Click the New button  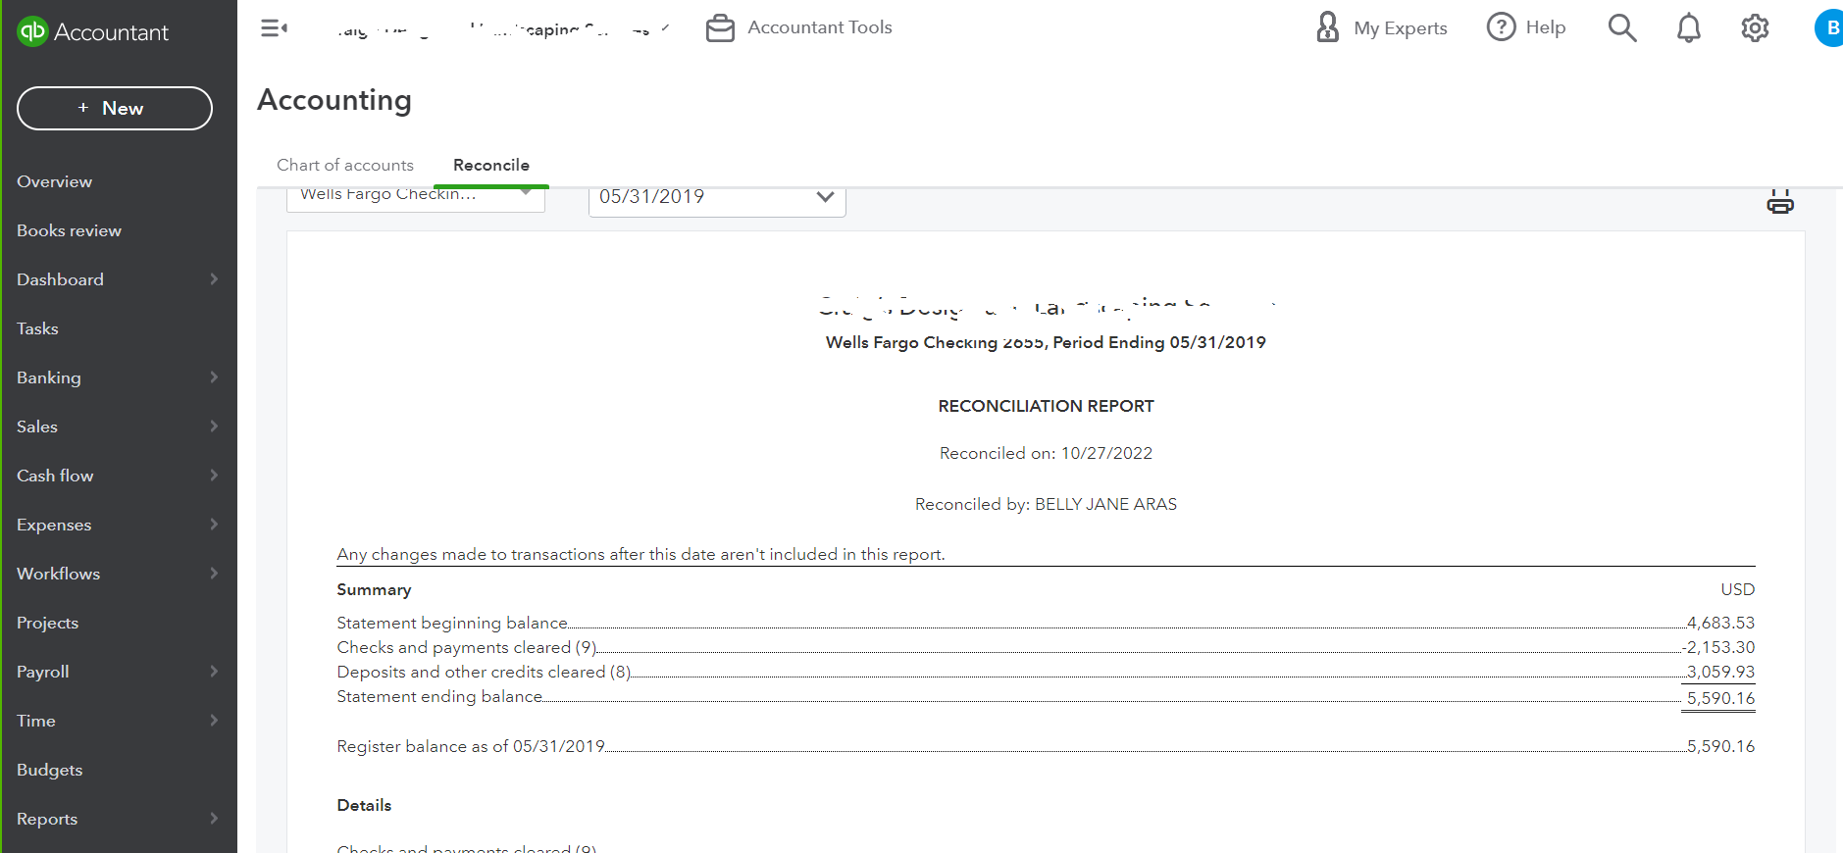click(115, 108)
